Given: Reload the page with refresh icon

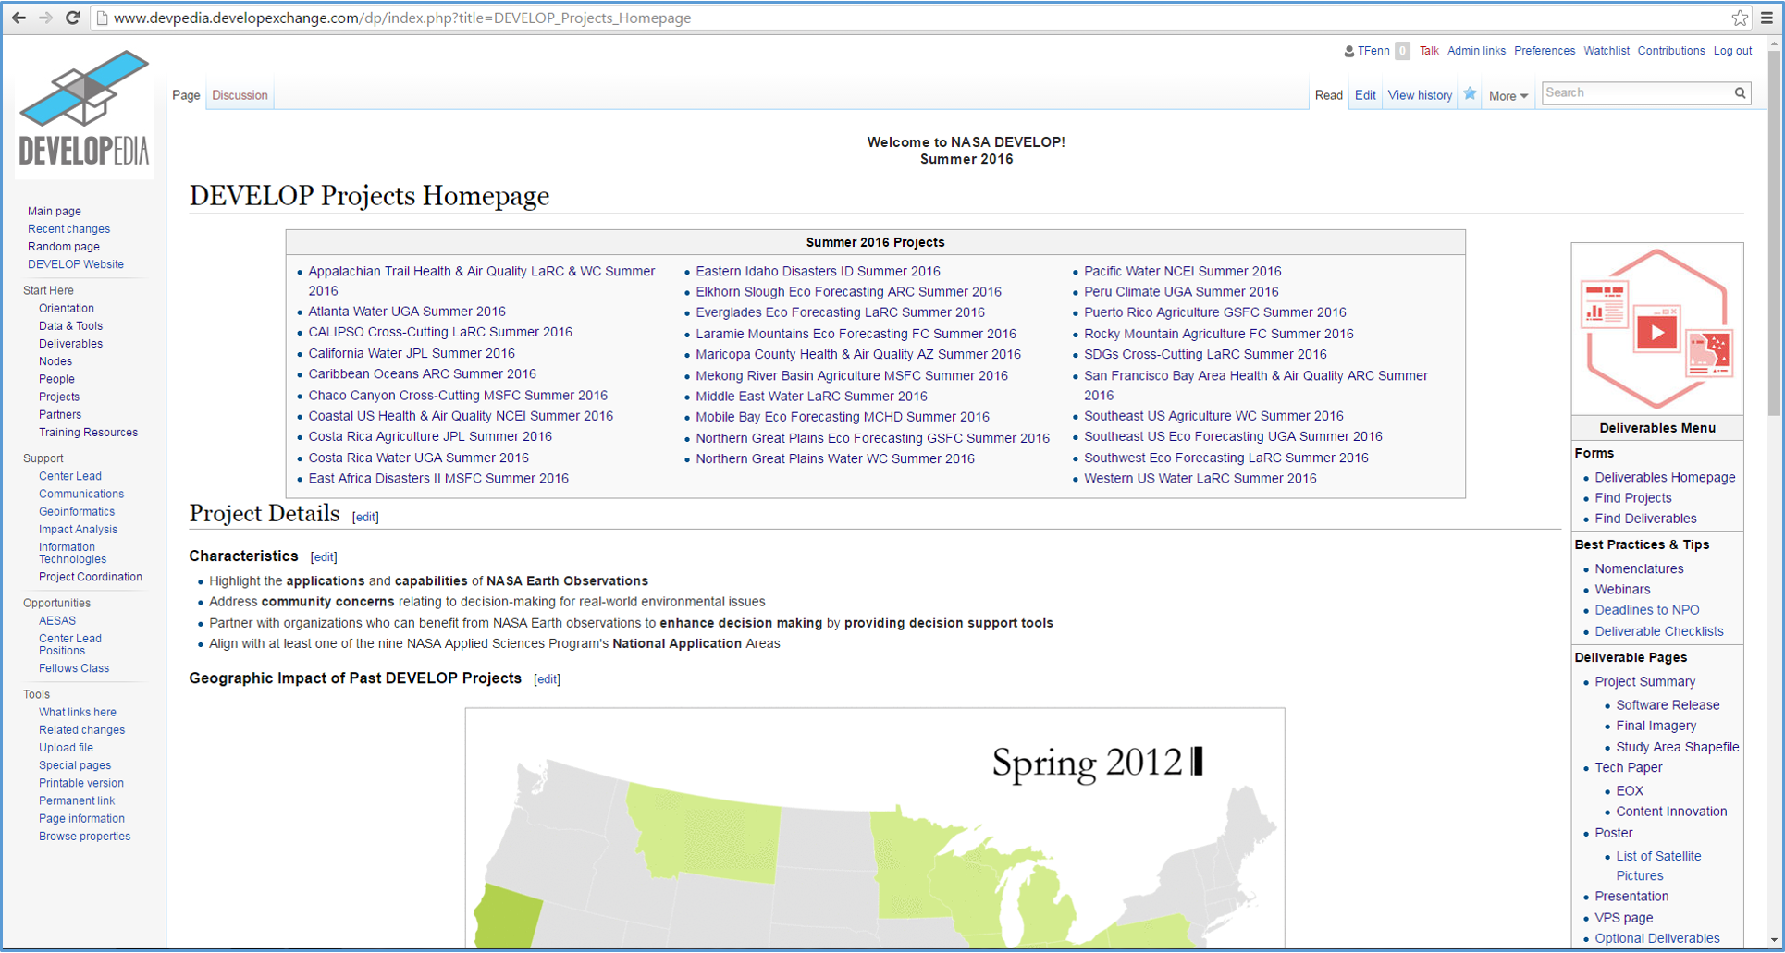Looking at the screenshot, I should [x=72, y=18].
